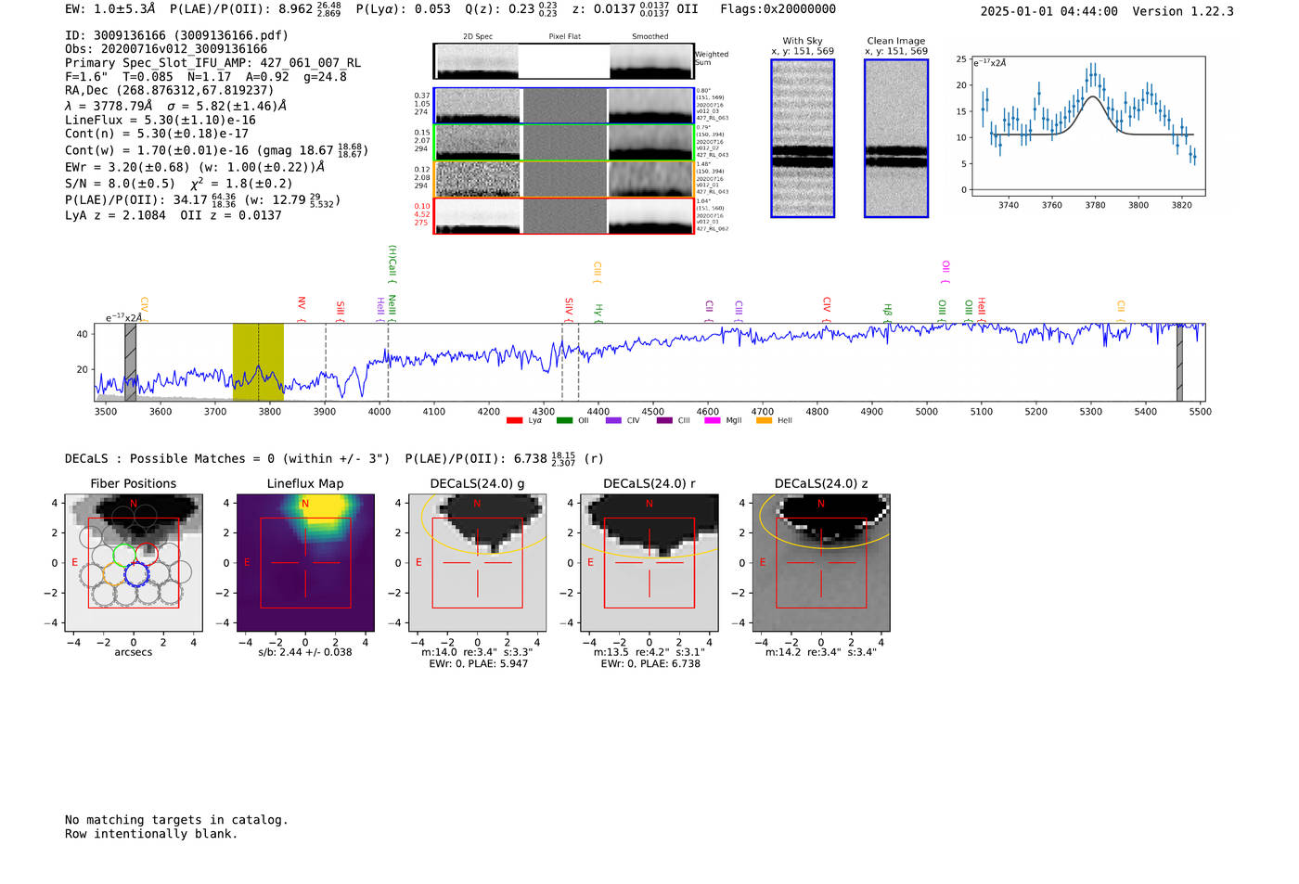Click the orange fiber circle in Fiber Positions

113,575
